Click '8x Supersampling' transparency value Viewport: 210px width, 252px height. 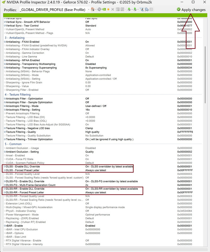pos(96,68)
